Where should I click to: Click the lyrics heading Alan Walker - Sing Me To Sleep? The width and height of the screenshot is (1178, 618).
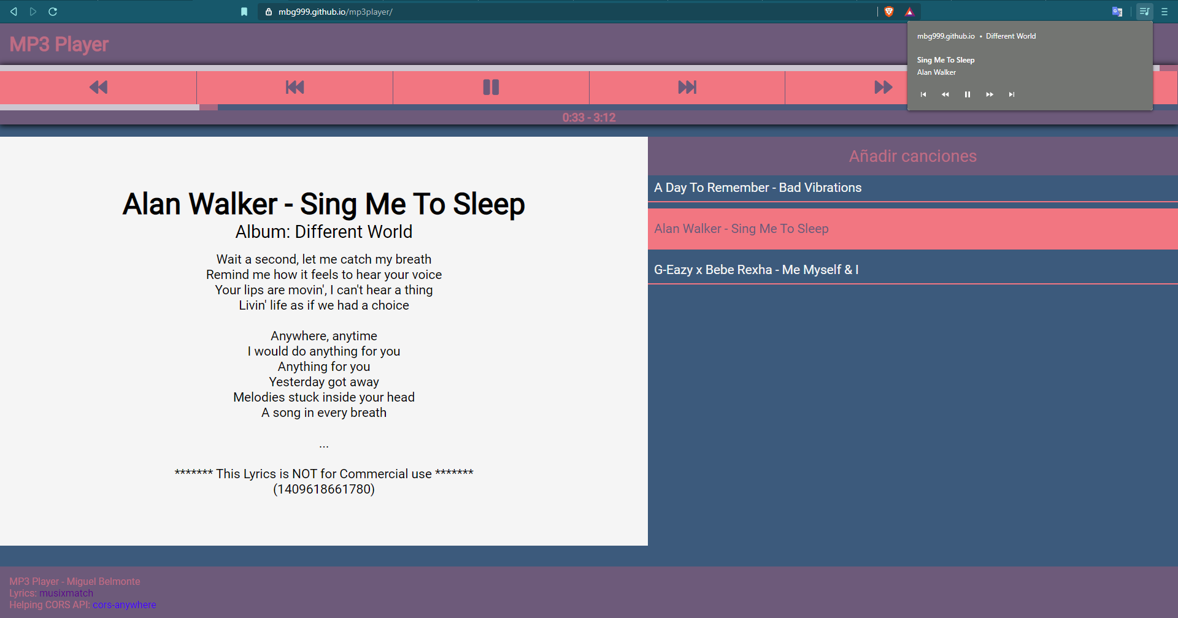[x=324, y=204]
